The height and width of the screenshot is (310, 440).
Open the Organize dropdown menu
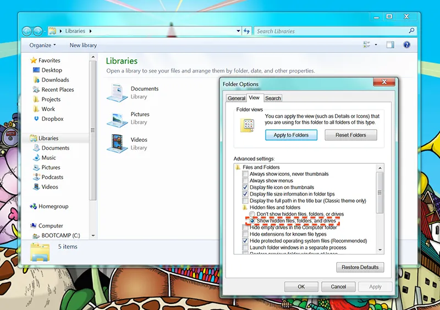(43, 45)
